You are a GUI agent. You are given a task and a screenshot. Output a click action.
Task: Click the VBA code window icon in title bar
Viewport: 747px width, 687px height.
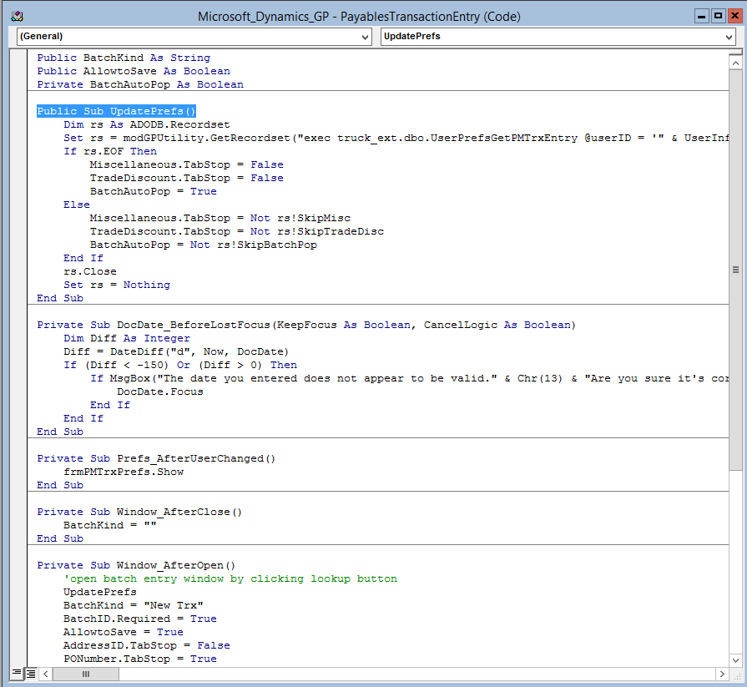[x=18, y=17]
